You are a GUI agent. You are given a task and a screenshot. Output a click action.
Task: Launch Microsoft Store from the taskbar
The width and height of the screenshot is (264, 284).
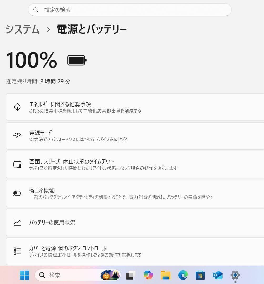(200, 275)
